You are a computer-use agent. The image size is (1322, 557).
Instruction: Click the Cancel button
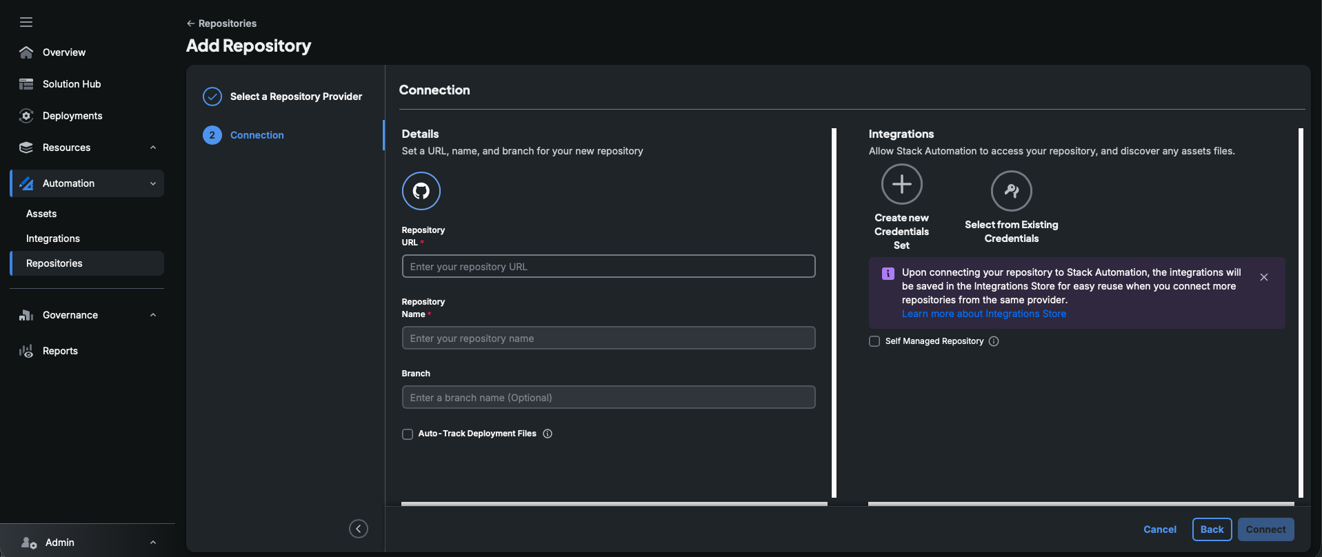click(1160, 529)
